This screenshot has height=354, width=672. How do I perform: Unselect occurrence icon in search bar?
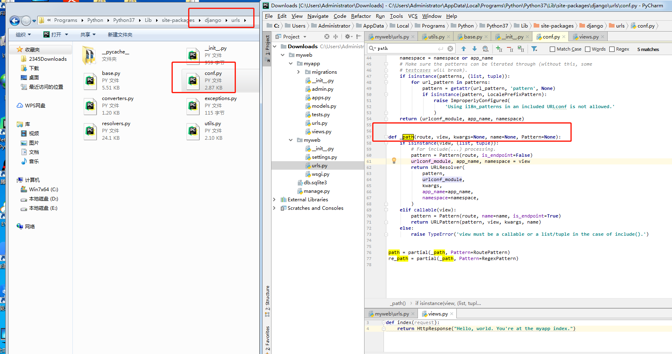(x=510, y=49)
